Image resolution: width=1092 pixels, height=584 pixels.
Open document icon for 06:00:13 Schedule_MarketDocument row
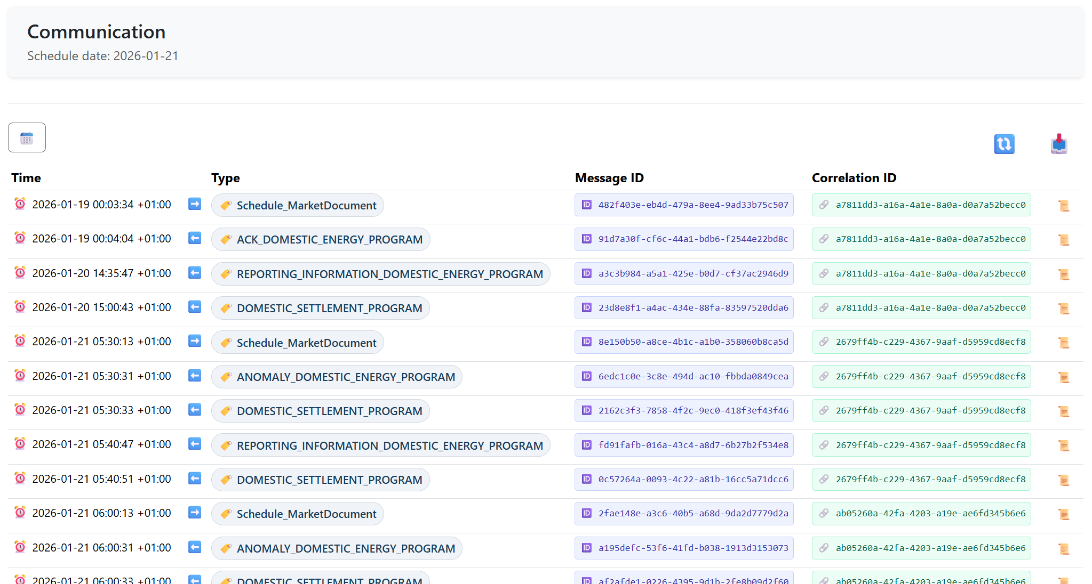pos(1063,514)
